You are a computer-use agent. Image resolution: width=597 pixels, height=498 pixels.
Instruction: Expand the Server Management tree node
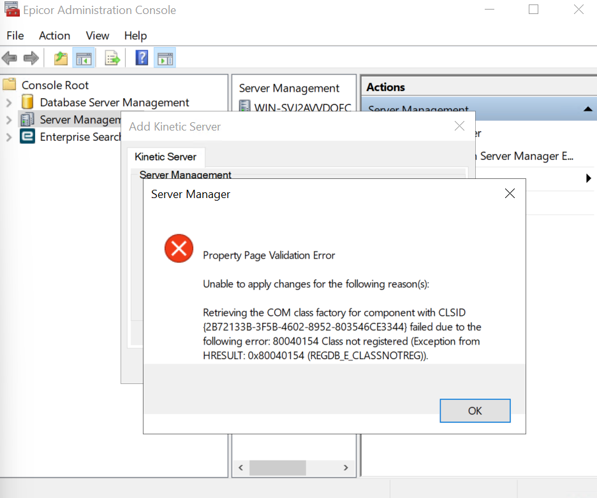(9, 120)
